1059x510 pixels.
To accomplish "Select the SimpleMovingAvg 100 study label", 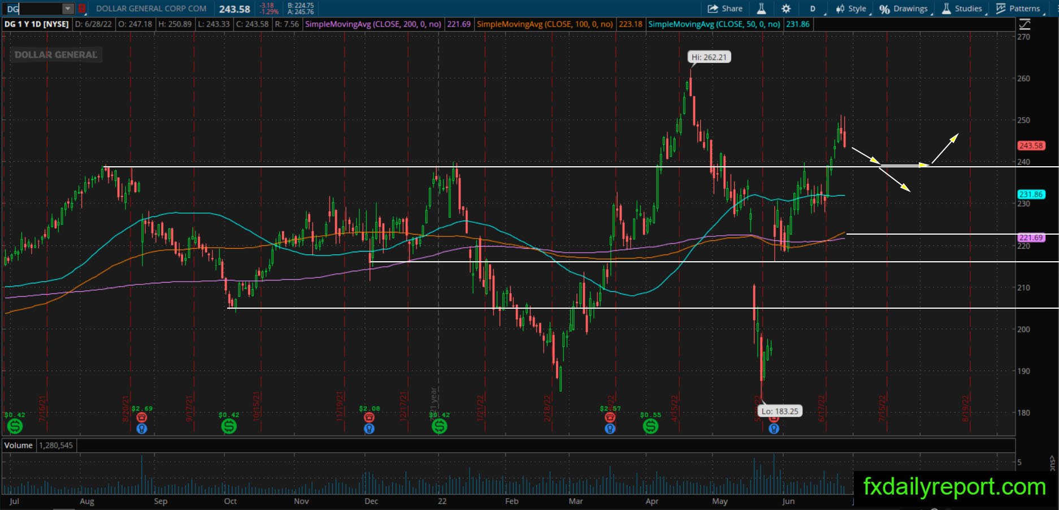I will pyautogui.click(x=545, y=24).
